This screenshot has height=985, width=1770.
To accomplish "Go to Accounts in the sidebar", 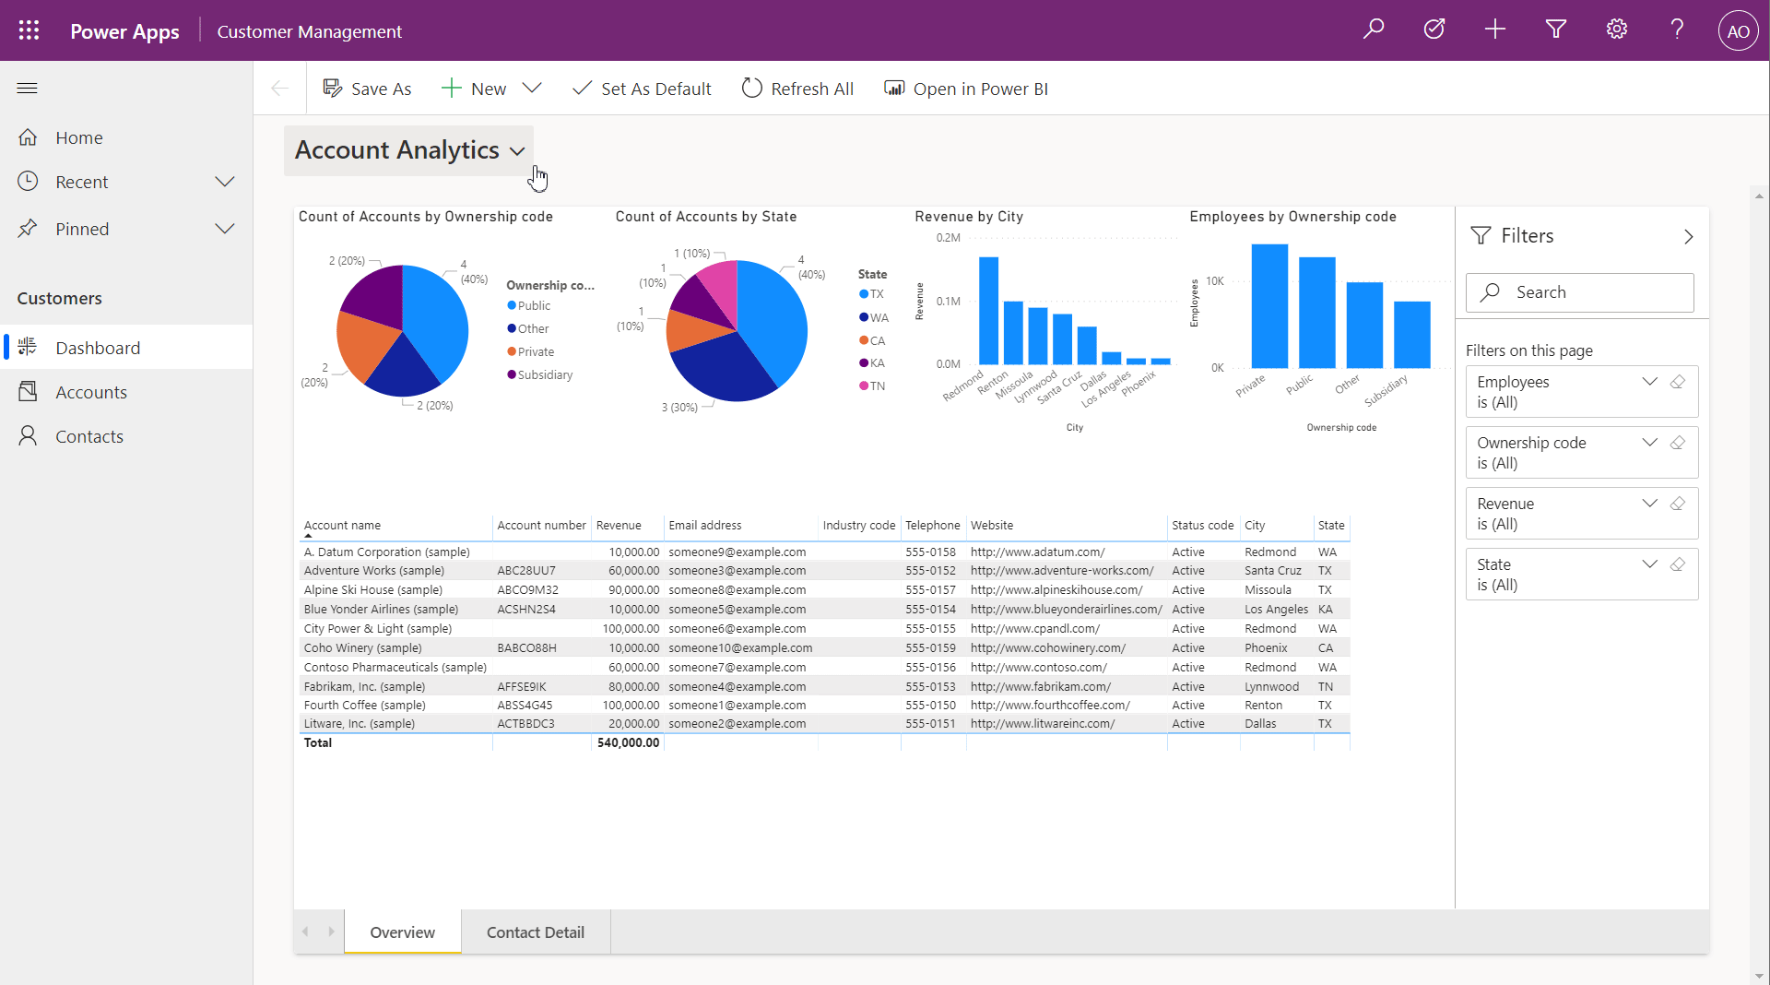I will click(x=91, y=392).
